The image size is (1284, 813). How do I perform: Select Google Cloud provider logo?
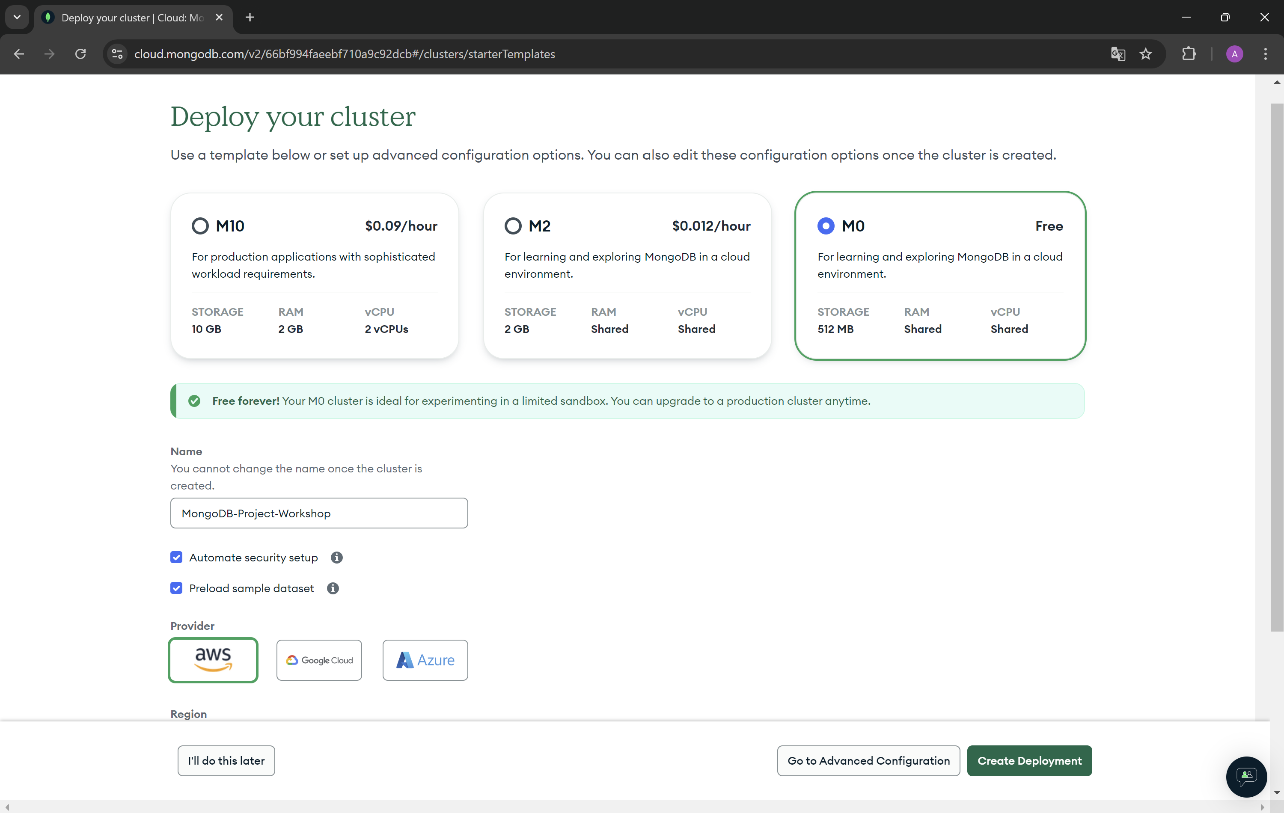tap(319, 660)
